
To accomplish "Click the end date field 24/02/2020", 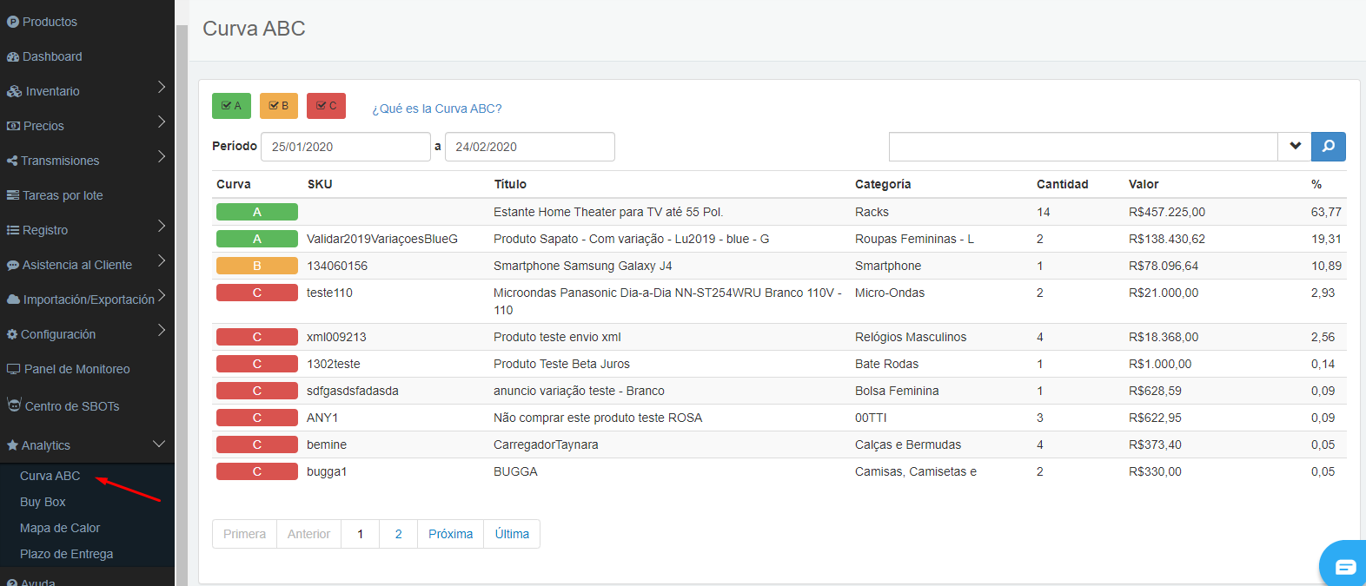I will click(530, 147).
